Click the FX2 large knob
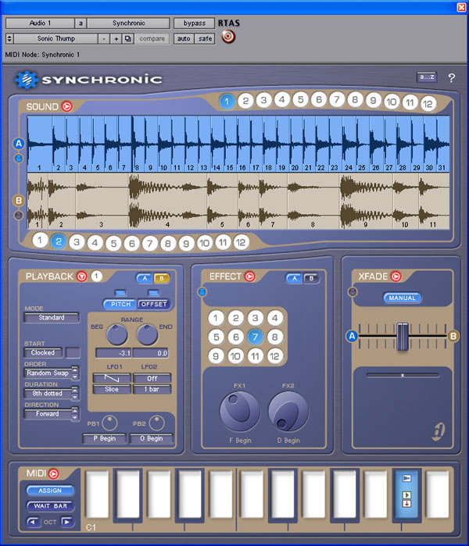The image size is (469, 546). point(288,411)
